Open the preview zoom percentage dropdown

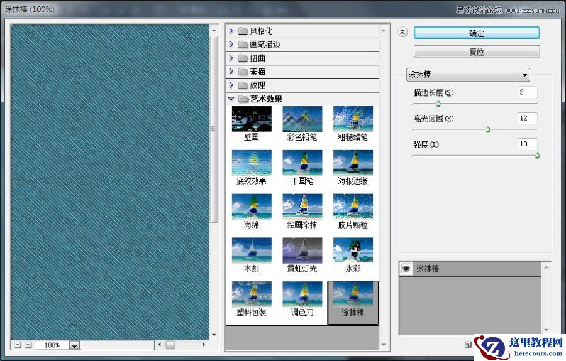pos(74,345)
